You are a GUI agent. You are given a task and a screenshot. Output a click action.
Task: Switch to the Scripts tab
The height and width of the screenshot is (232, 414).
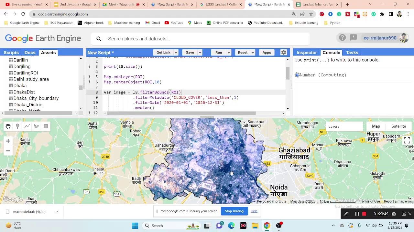click(x=11, y=53)
